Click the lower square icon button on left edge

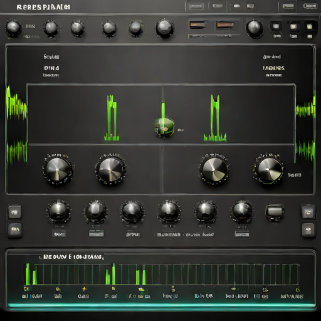14,230
